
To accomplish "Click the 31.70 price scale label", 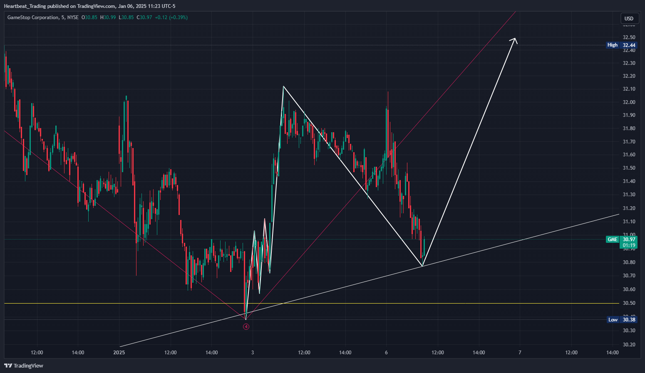I will 629,142.
